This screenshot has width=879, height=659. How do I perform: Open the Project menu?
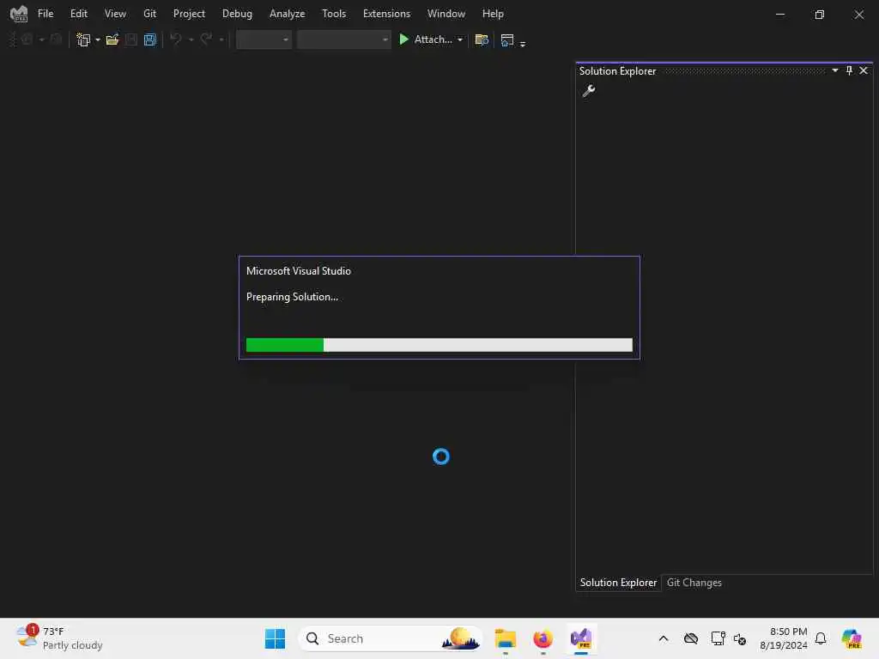click(x=189, y=14)
